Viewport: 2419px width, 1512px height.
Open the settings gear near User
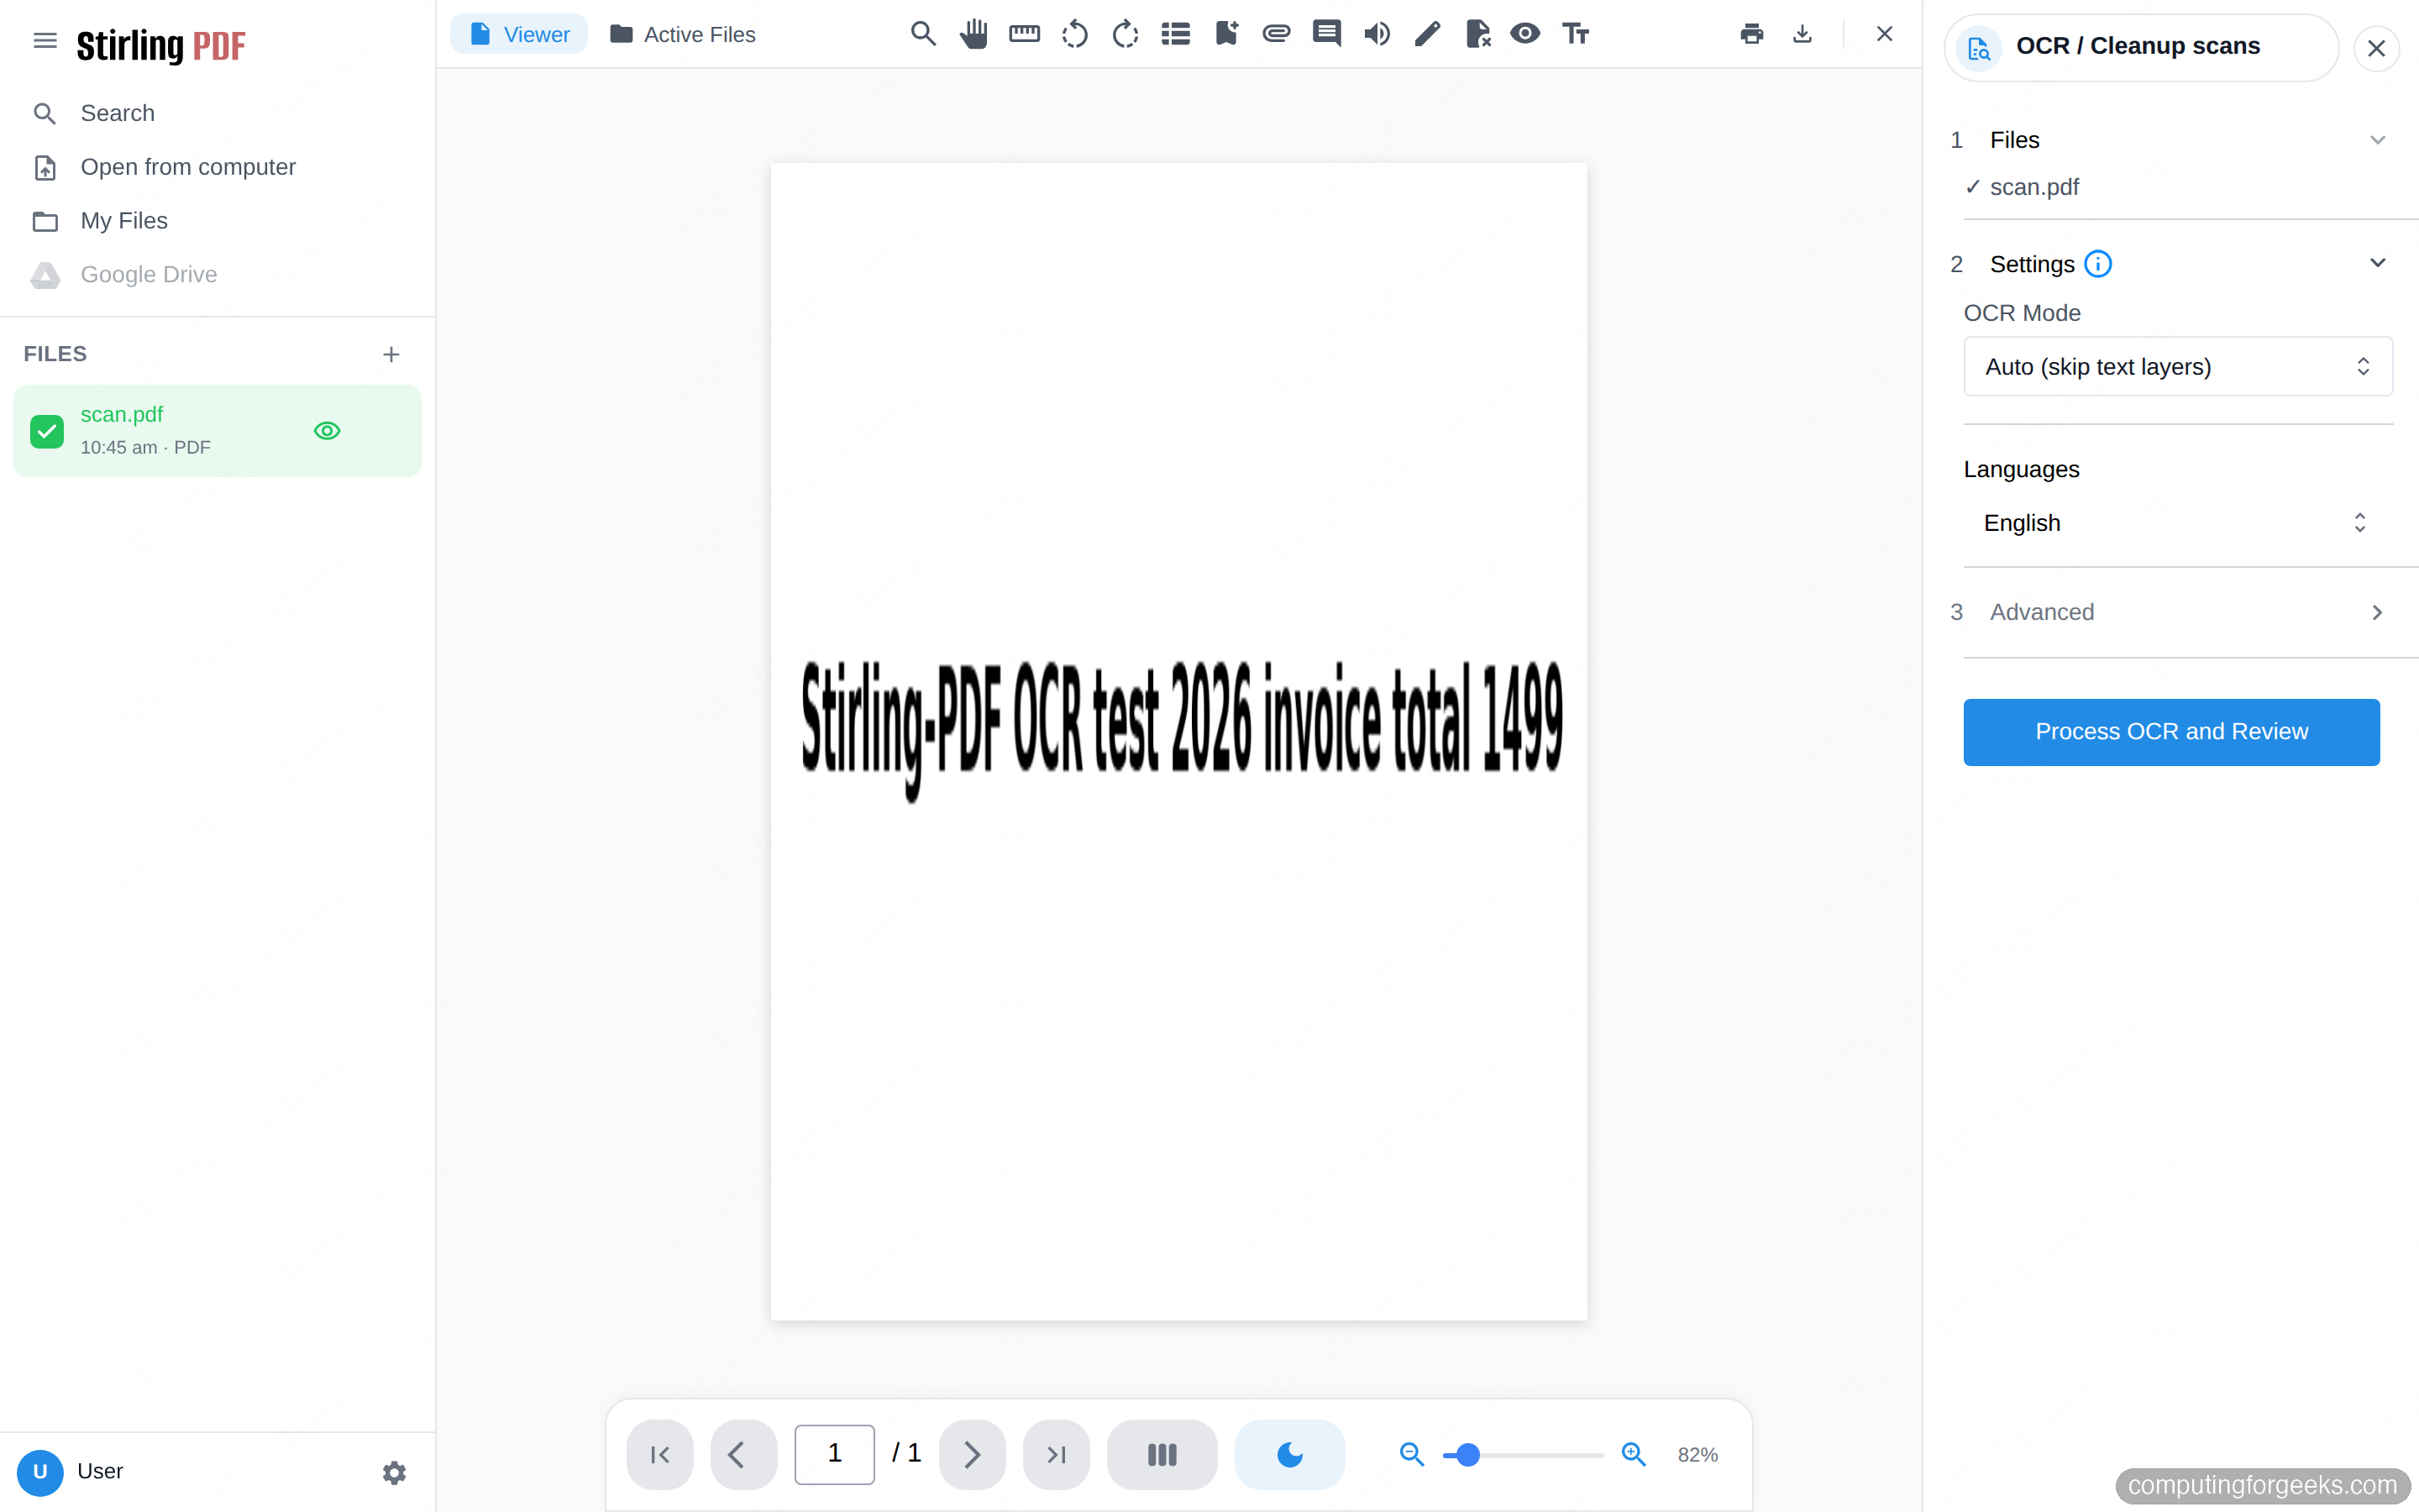394,1472
